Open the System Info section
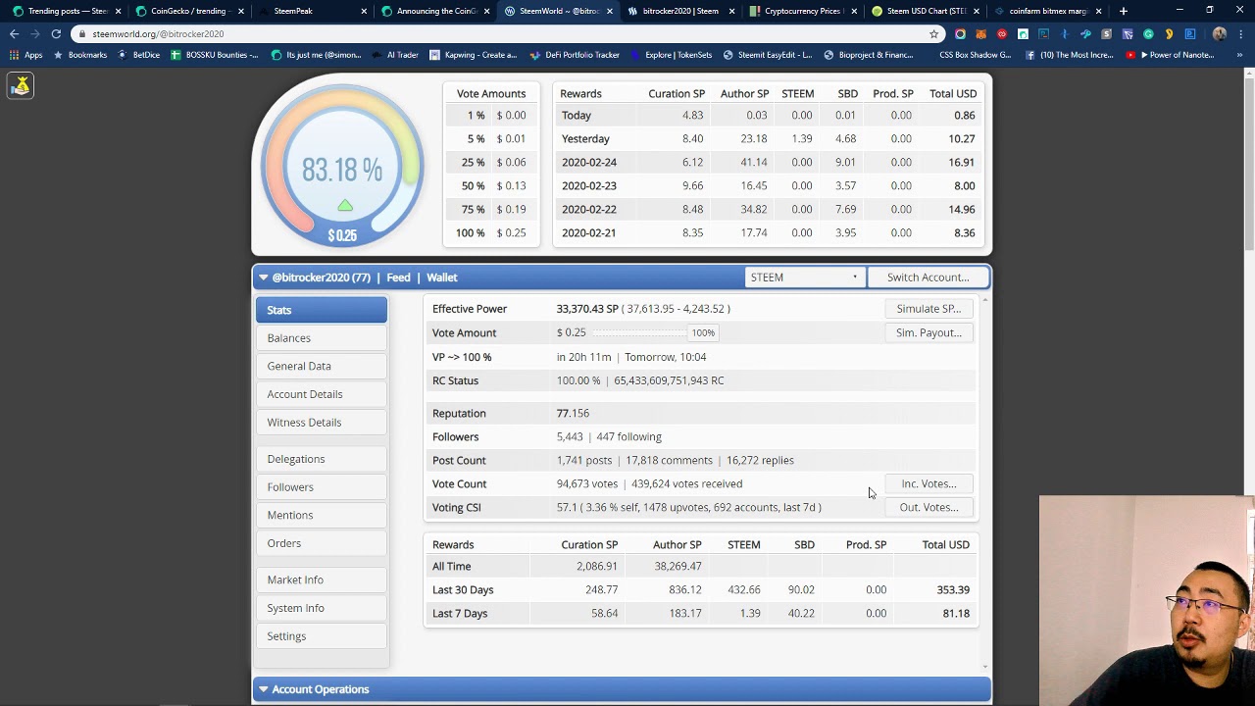The image size is (1255, 706). pyautogui.click(x=322, y=608)
